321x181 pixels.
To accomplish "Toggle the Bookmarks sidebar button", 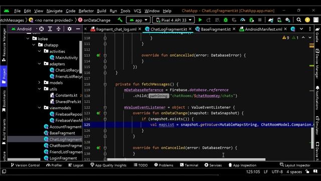I will pyautogui.click(x=4, y=101).
